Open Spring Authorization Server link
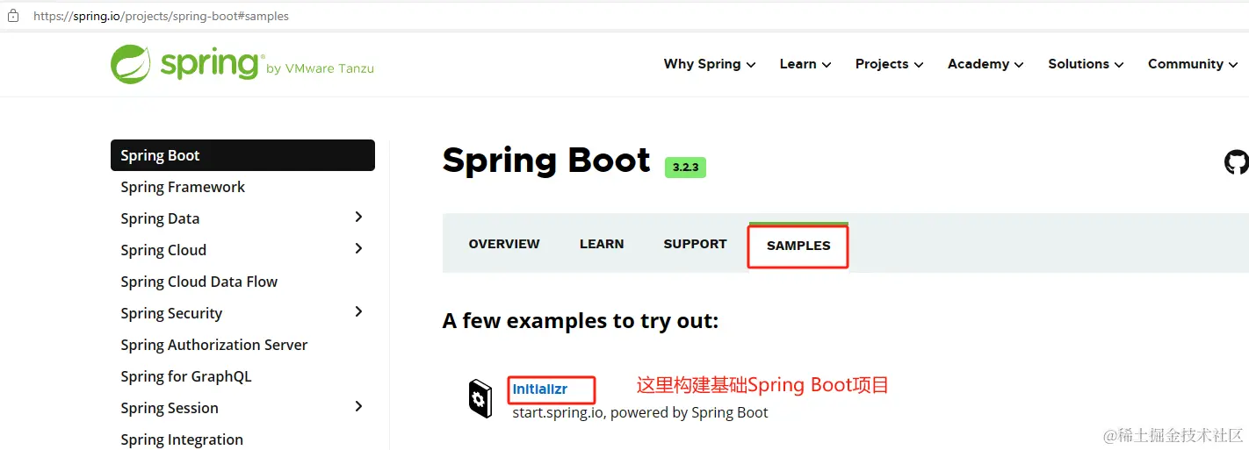 point(214,345)
